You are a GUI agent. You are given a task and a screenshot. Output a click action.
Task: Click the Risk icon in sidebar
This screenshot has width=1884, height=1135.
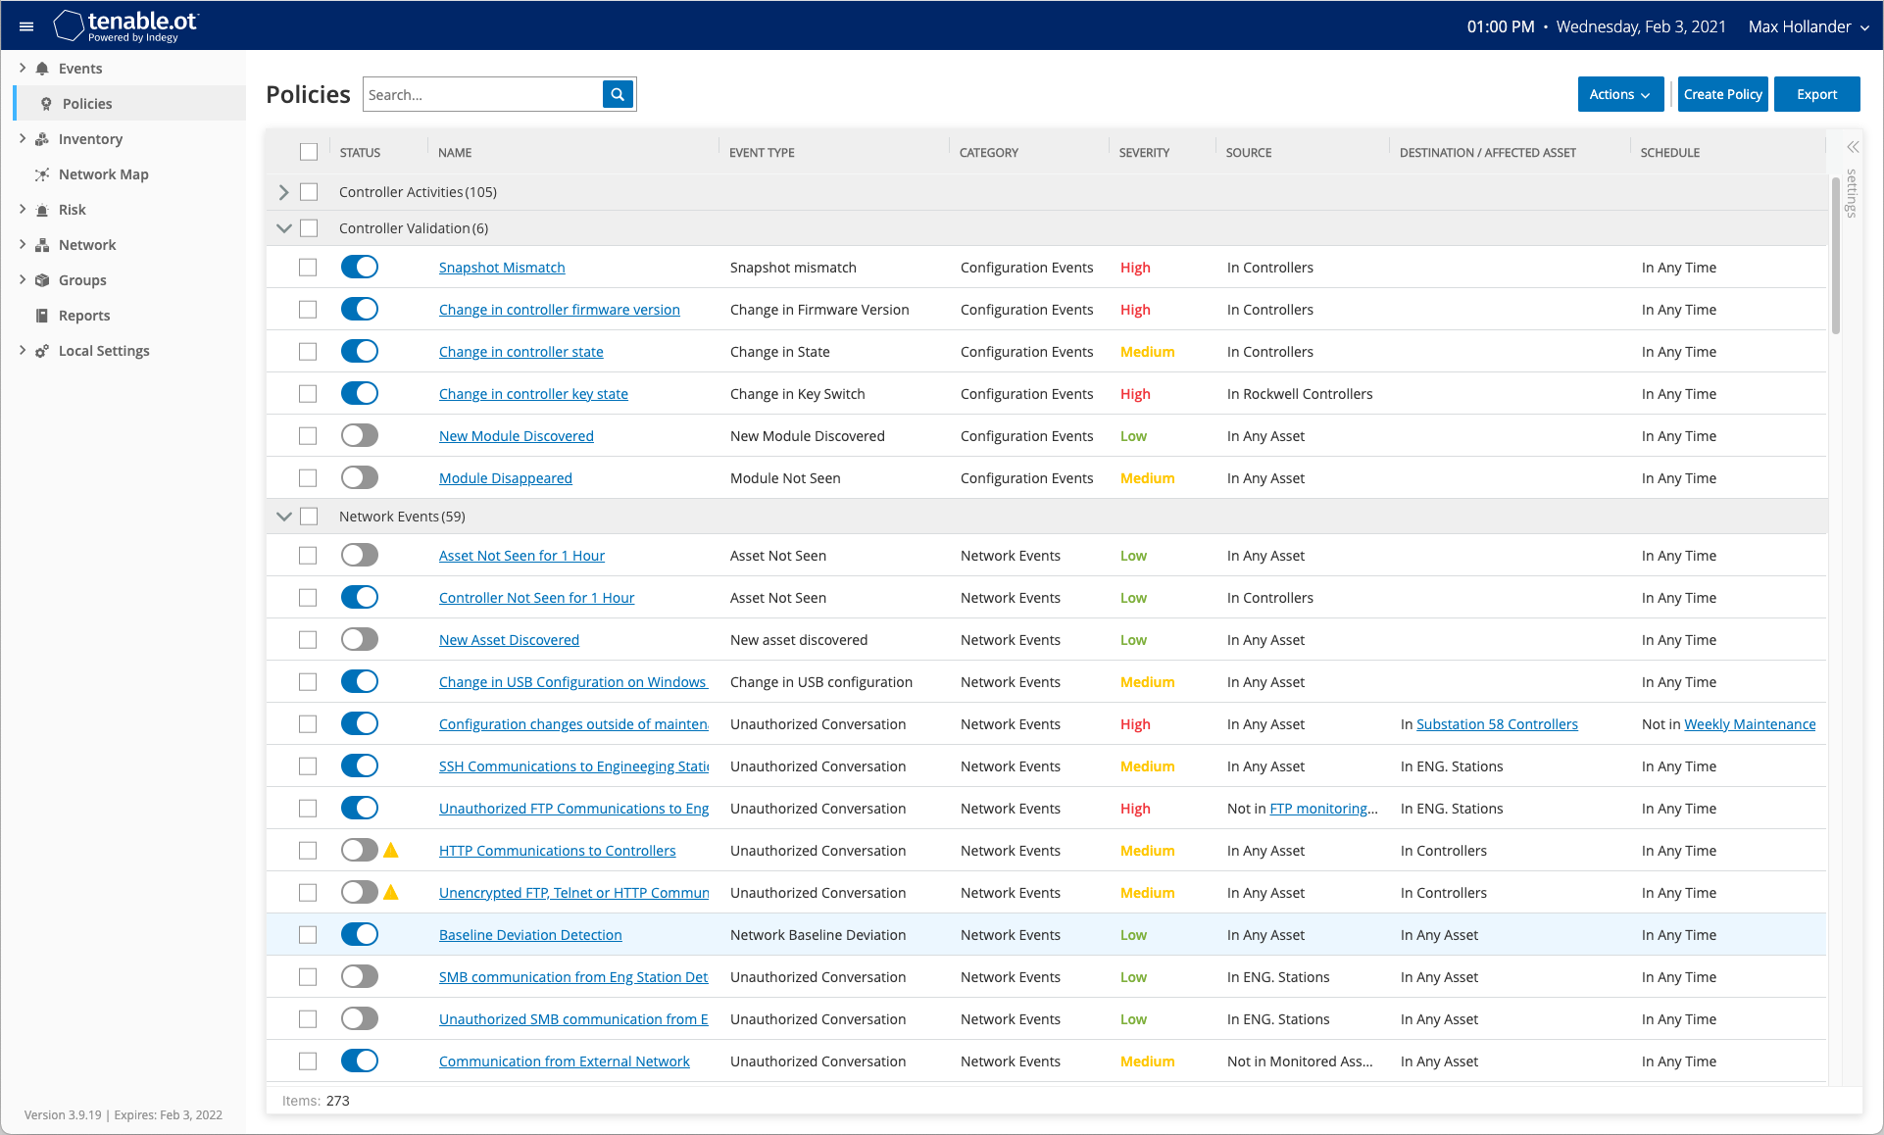41,209
